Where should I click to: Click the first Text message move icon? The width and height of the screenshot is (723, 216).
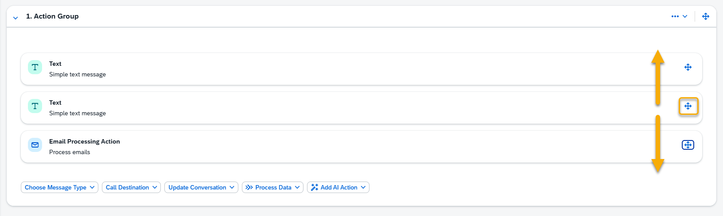coord(688,67)
